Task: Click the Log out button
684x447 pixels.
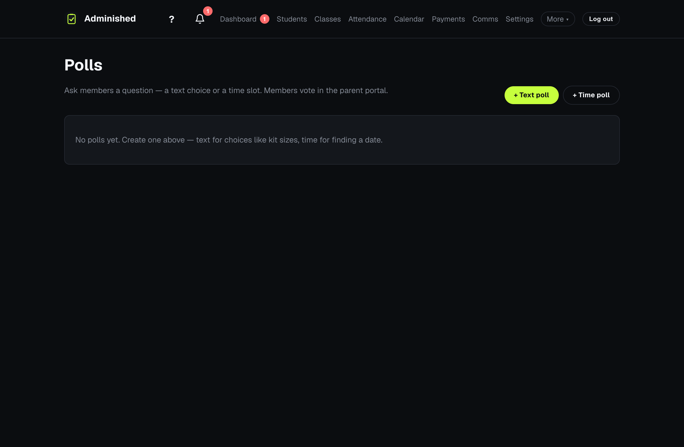Action: click(601, 19)
